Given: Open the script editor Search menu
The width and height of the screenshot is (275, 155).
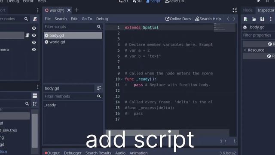Looking at the screenshot, I should [x=61, y=19].
